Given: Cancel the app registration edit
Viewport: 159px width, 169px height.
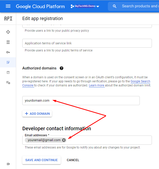Looking at the screenshot, I should [73, 160].
